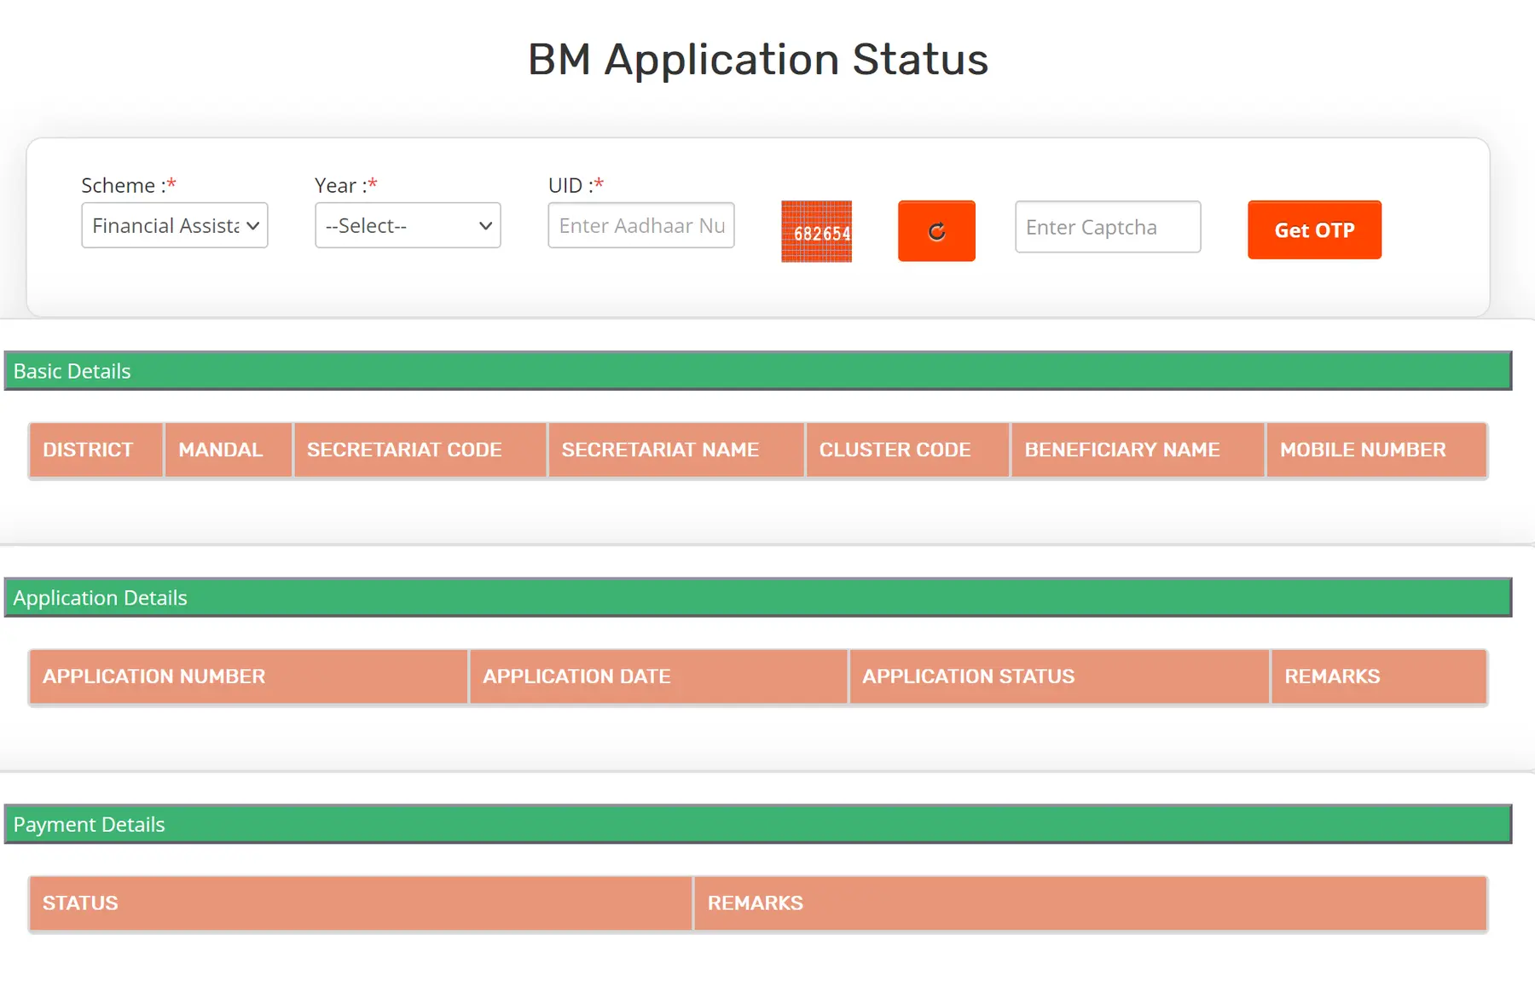
Task: Click the APPLICATION NUMBER column header
Action: click(x=153, y=676)
